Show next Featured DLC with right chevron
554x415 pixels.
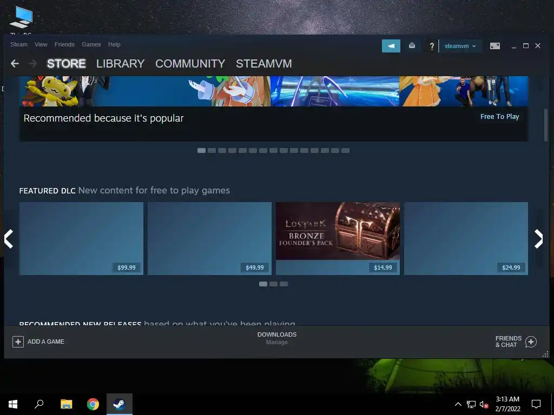click(x=538, y=239)
